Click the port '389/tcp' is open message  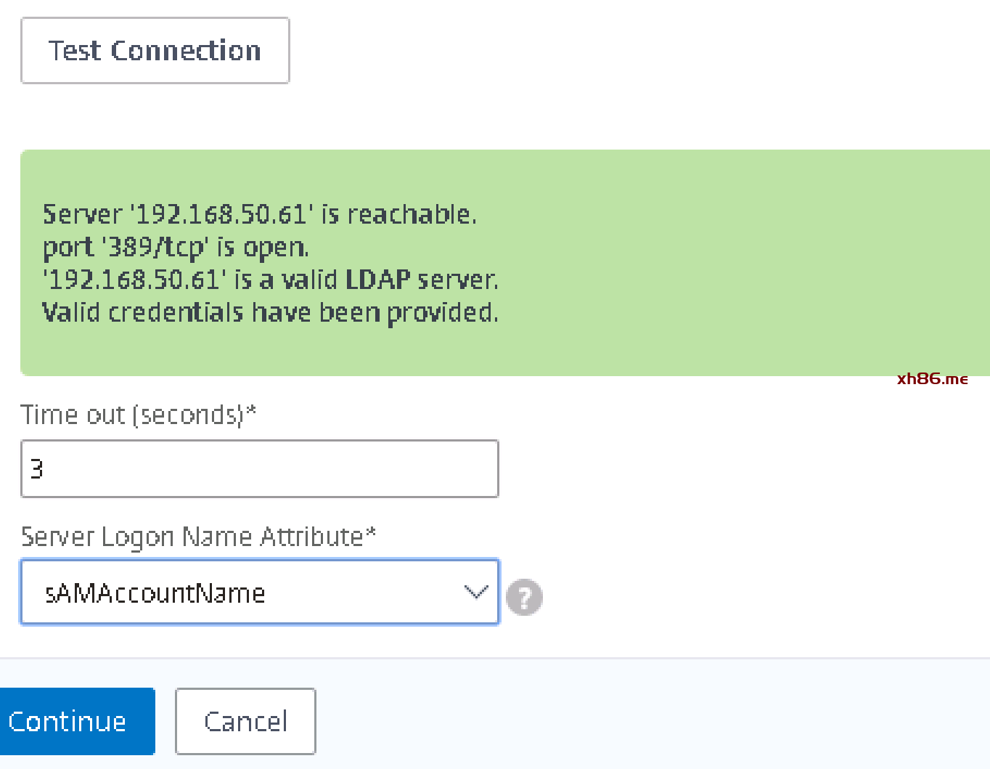coord(176,248)
